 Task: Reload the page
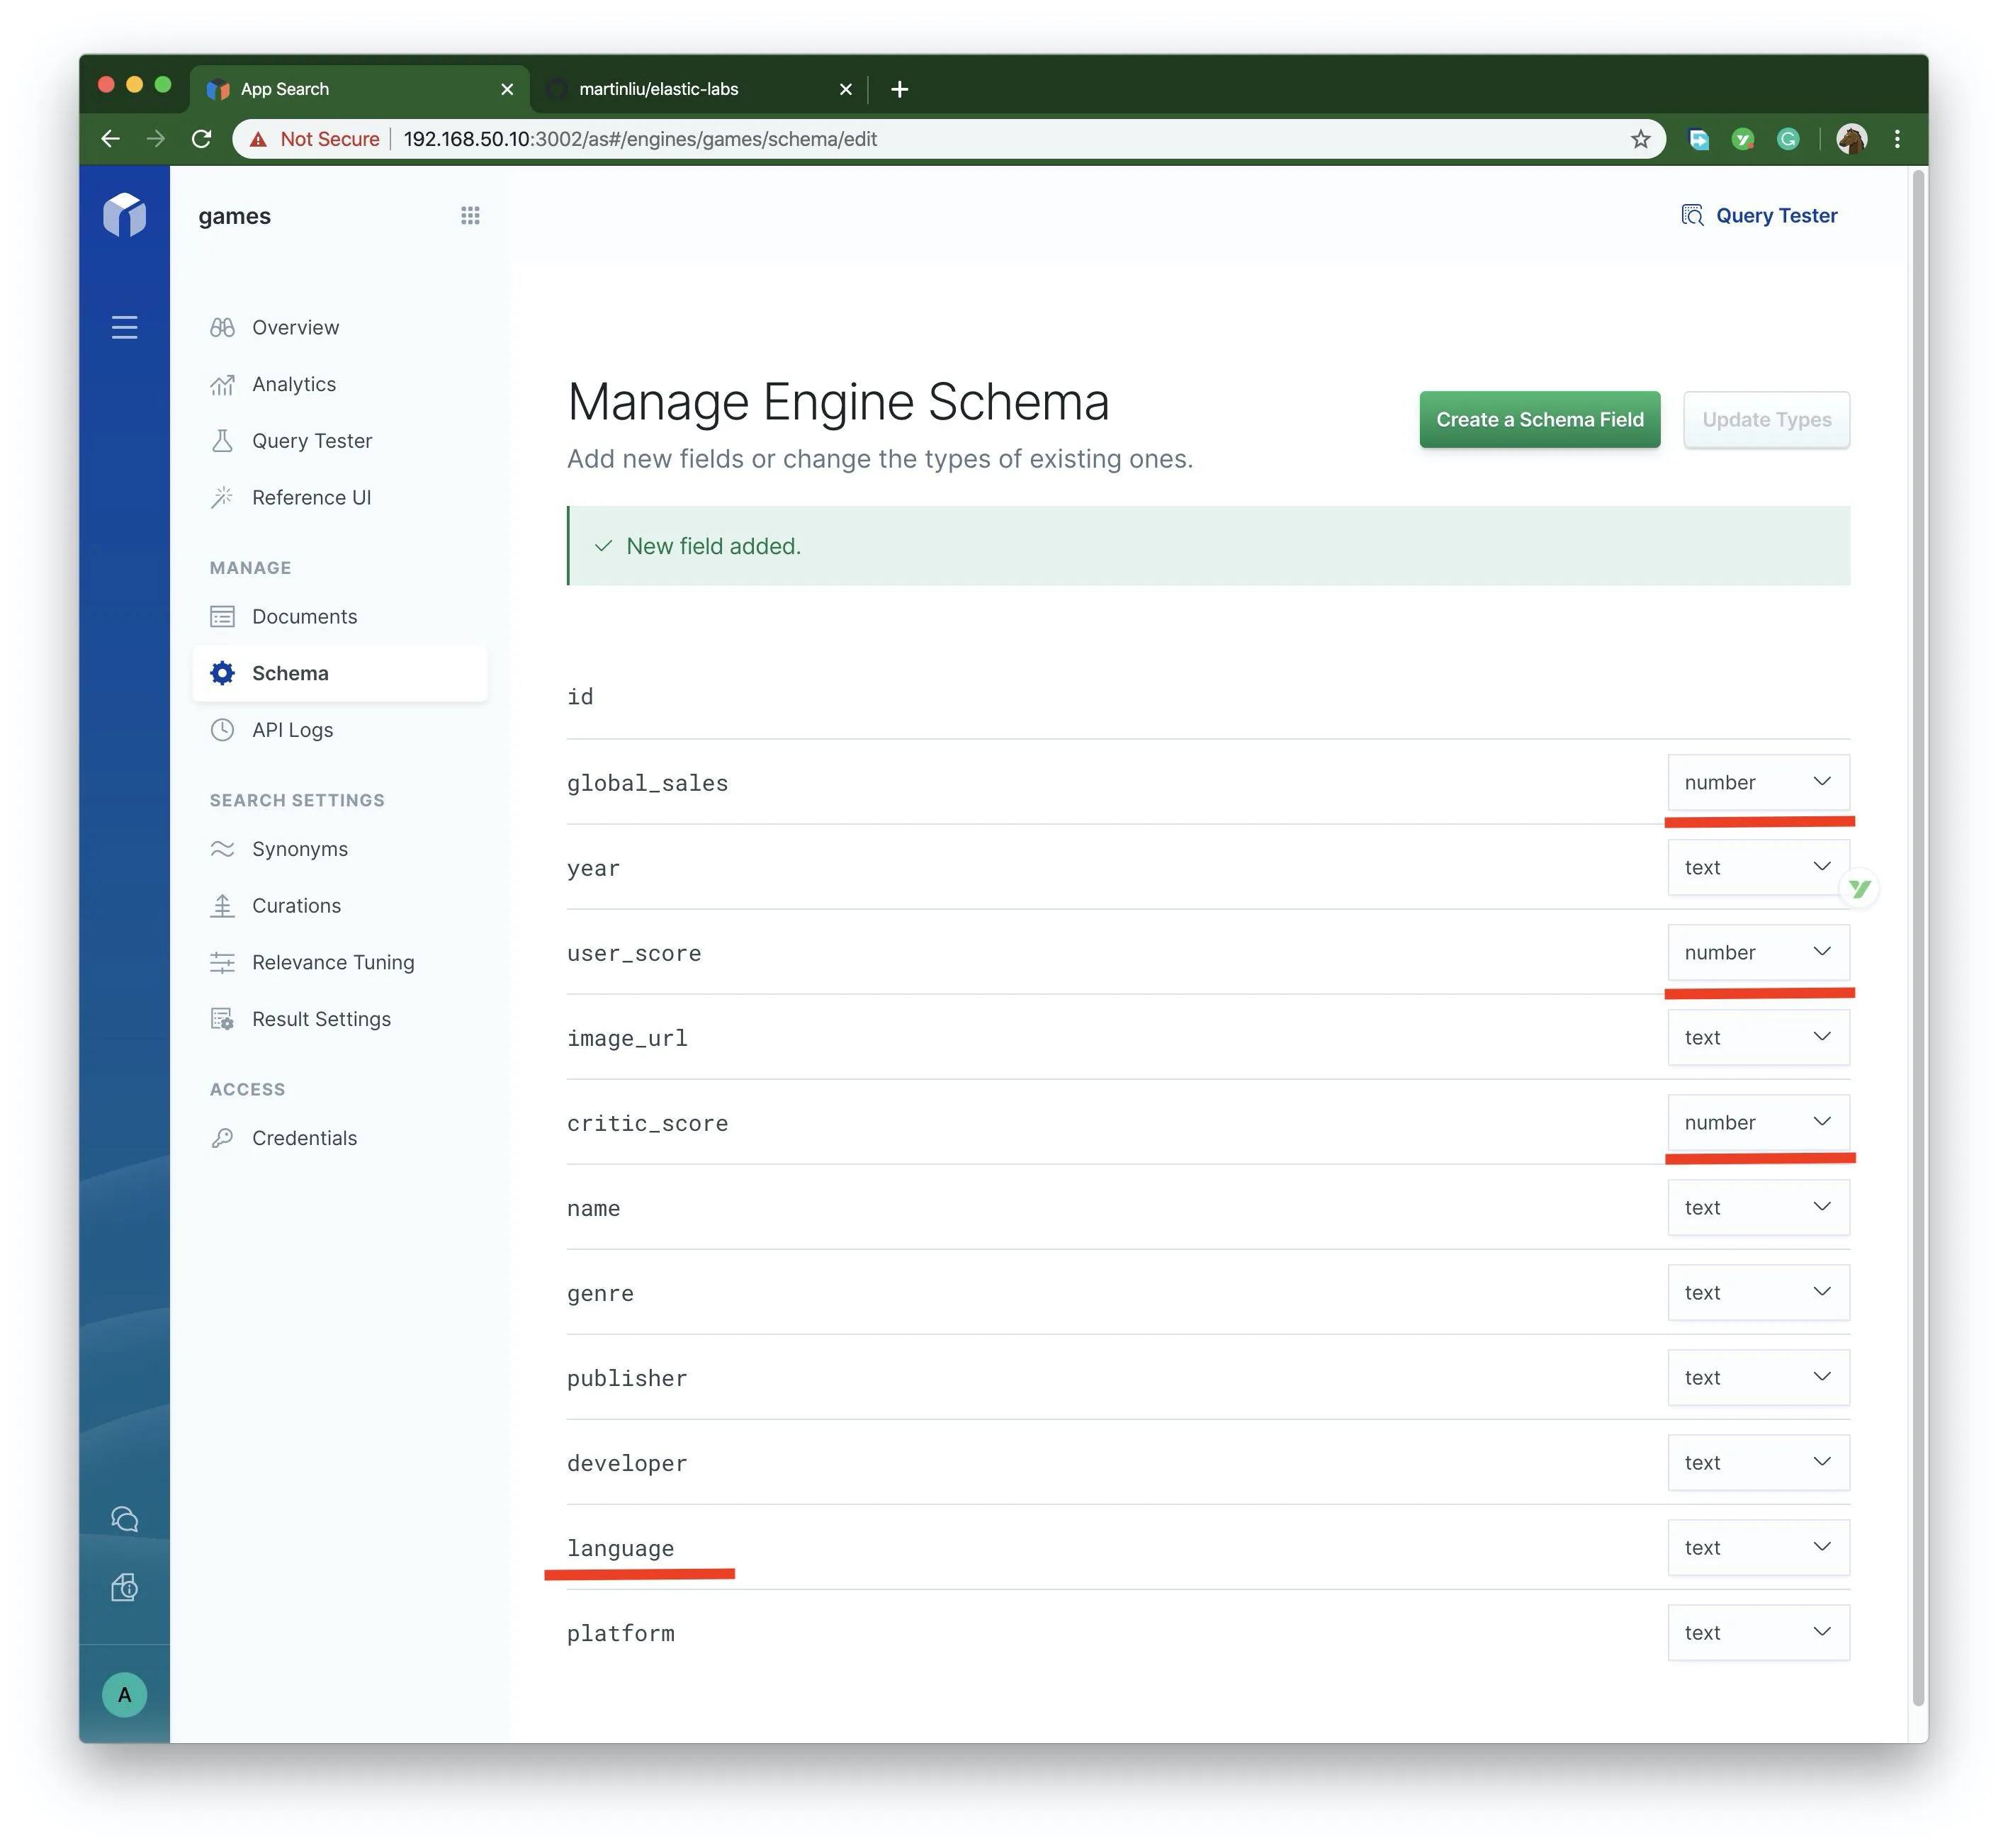(x=202, y=139)
